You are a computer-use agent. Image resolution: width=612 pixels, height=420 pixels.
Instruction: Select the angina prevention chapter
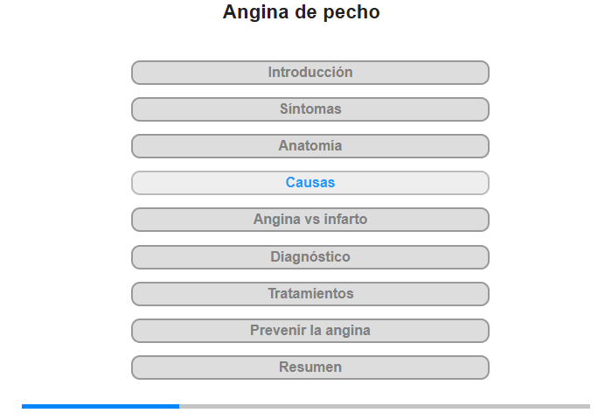[310, 331]
